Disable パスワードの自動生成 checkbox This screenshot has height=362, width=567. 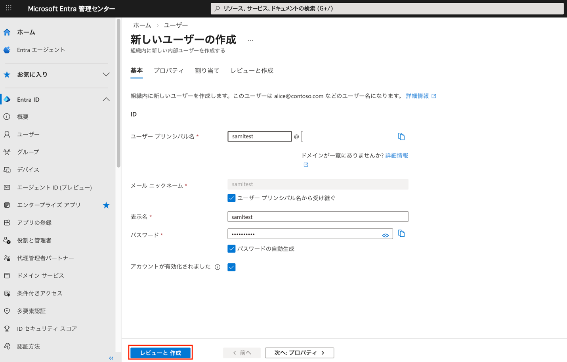click(x=231, y=249)
